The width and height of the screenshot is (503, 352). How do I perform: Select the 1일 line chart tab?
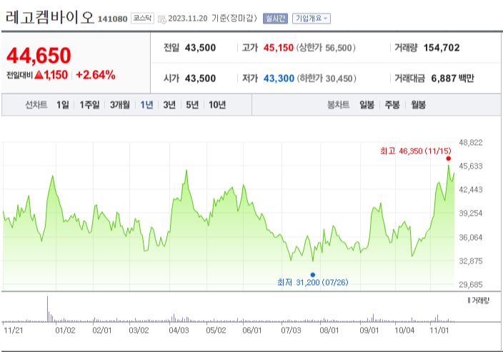tap(63, 105)
